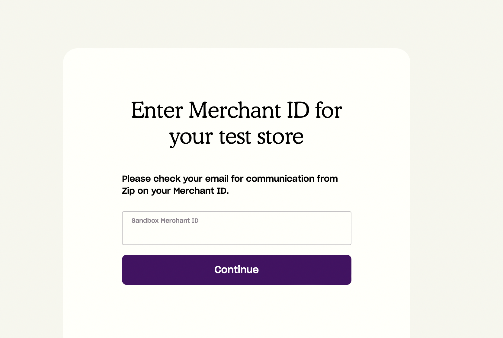
Task: Click the empty area inside the text box
Action: click(236, 235)
